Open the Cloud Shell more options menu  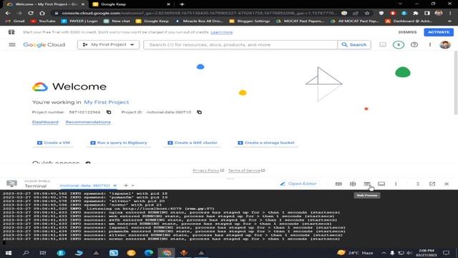pyautogui.click(x=396, y=183)
